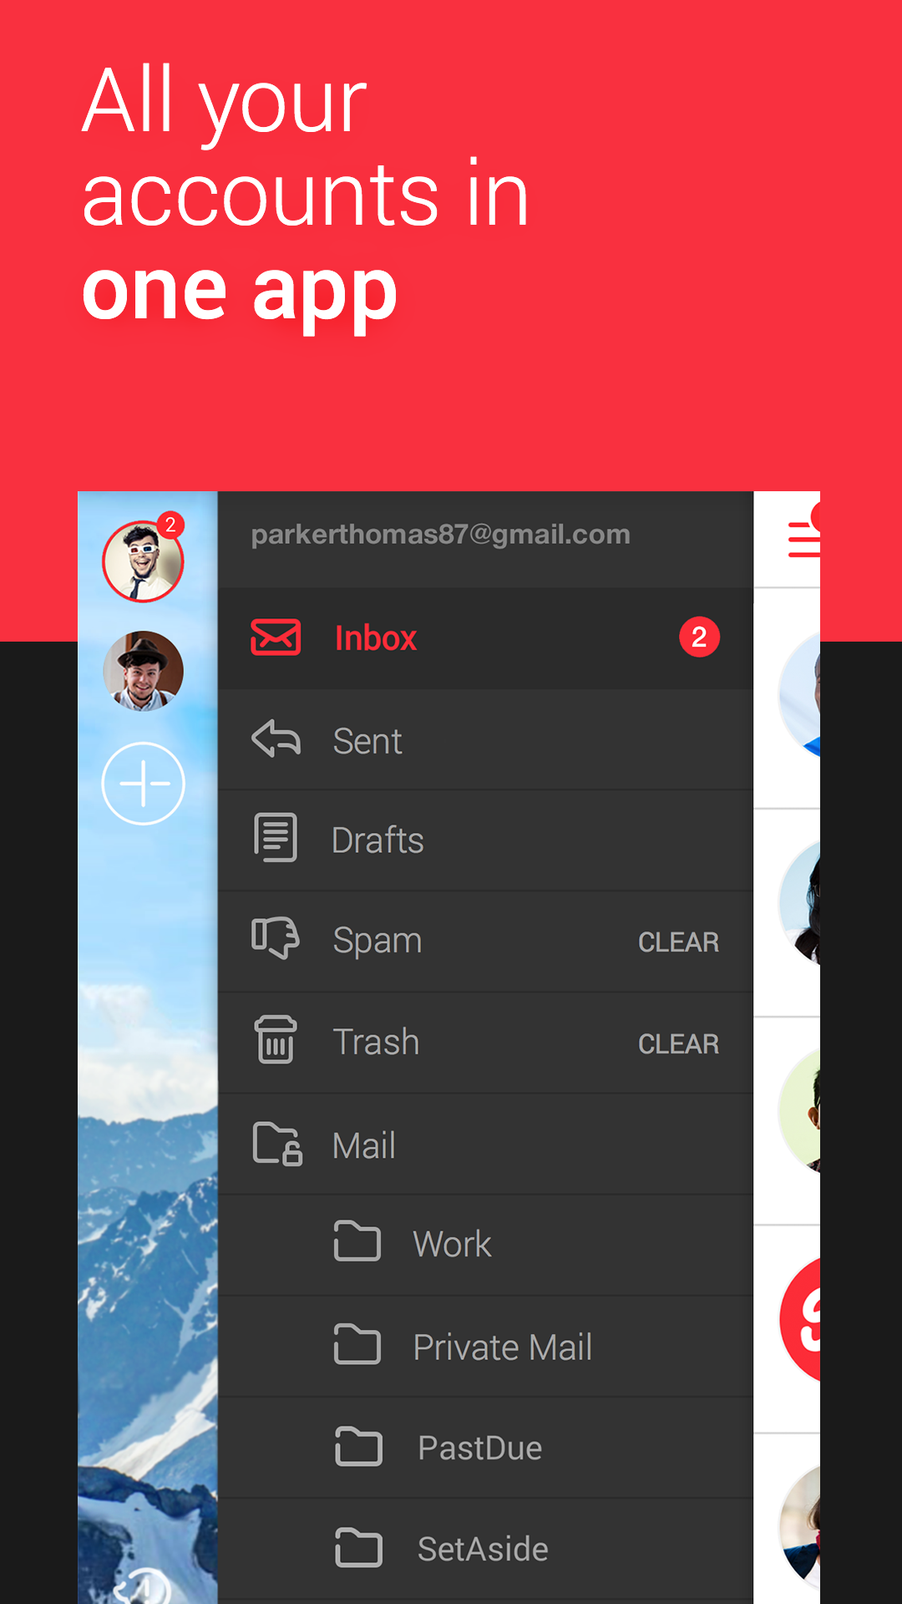Tap the Inbox unread count badge
The height and width of the screenshot is (1604, 902).
click(699, 637)
